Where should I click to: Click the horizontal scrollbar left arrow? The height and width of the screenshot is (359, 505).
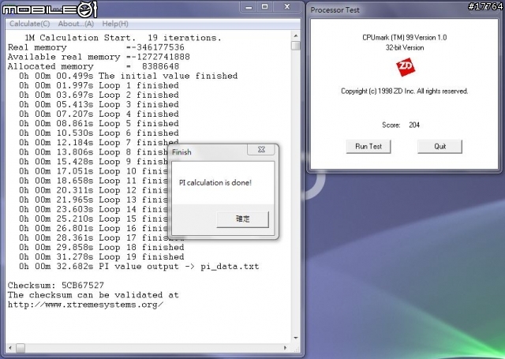[x=10, y=348]
